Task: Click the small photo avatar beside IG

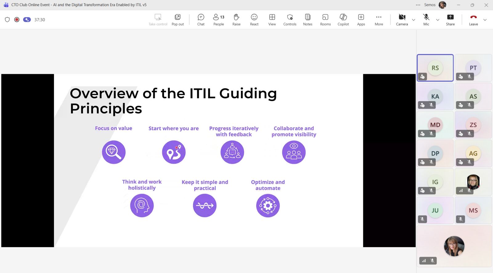Action: [473, 182]
